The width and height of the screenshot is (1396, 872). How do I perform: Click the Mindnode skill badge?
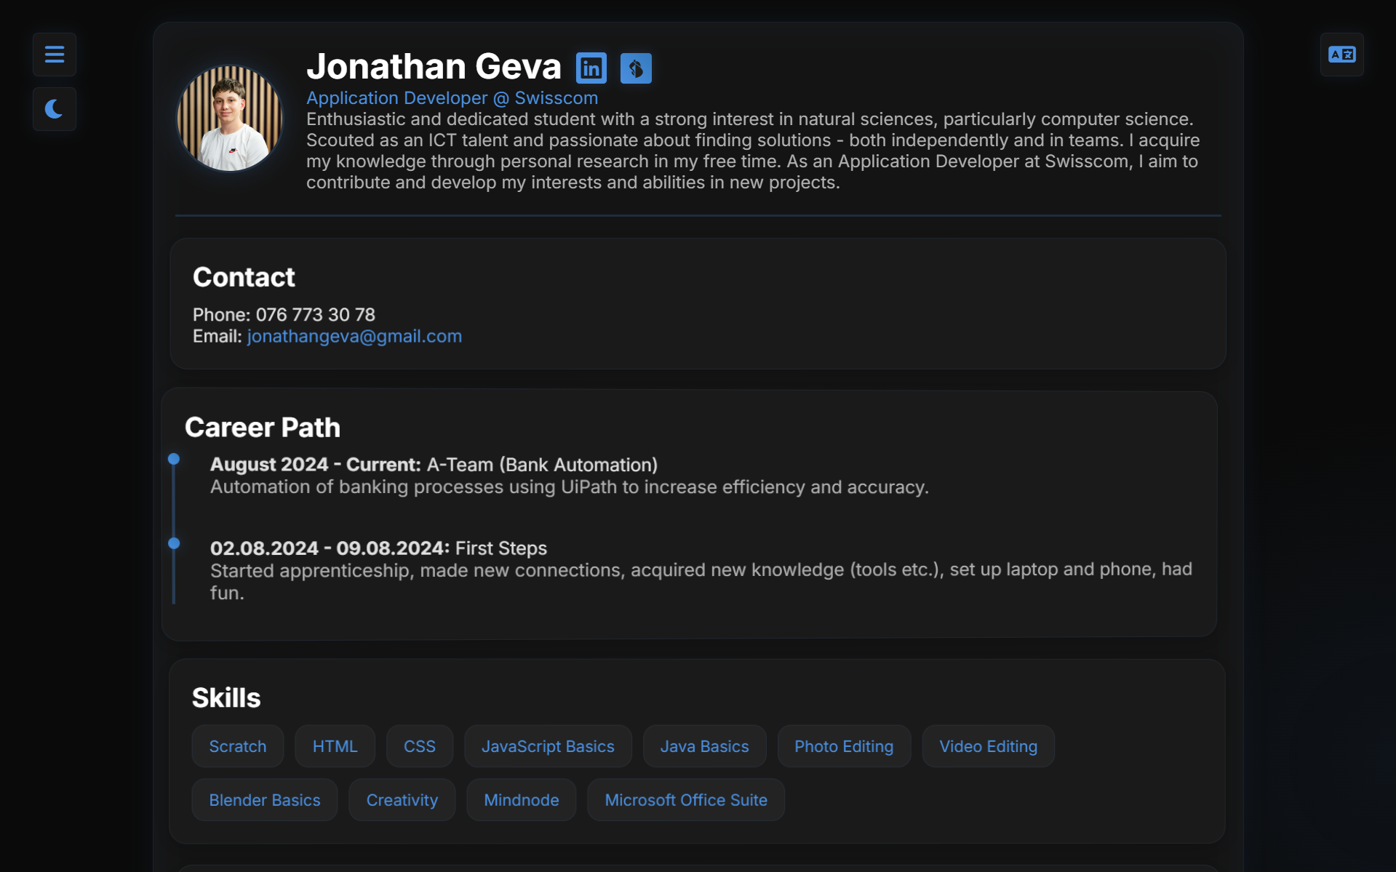(521, 799)
